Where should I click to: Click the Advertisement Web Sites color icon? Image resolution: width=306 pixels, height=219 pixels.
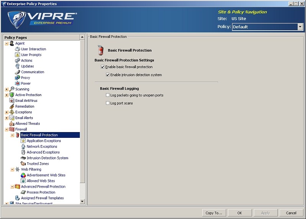click(x=23, y=175)
